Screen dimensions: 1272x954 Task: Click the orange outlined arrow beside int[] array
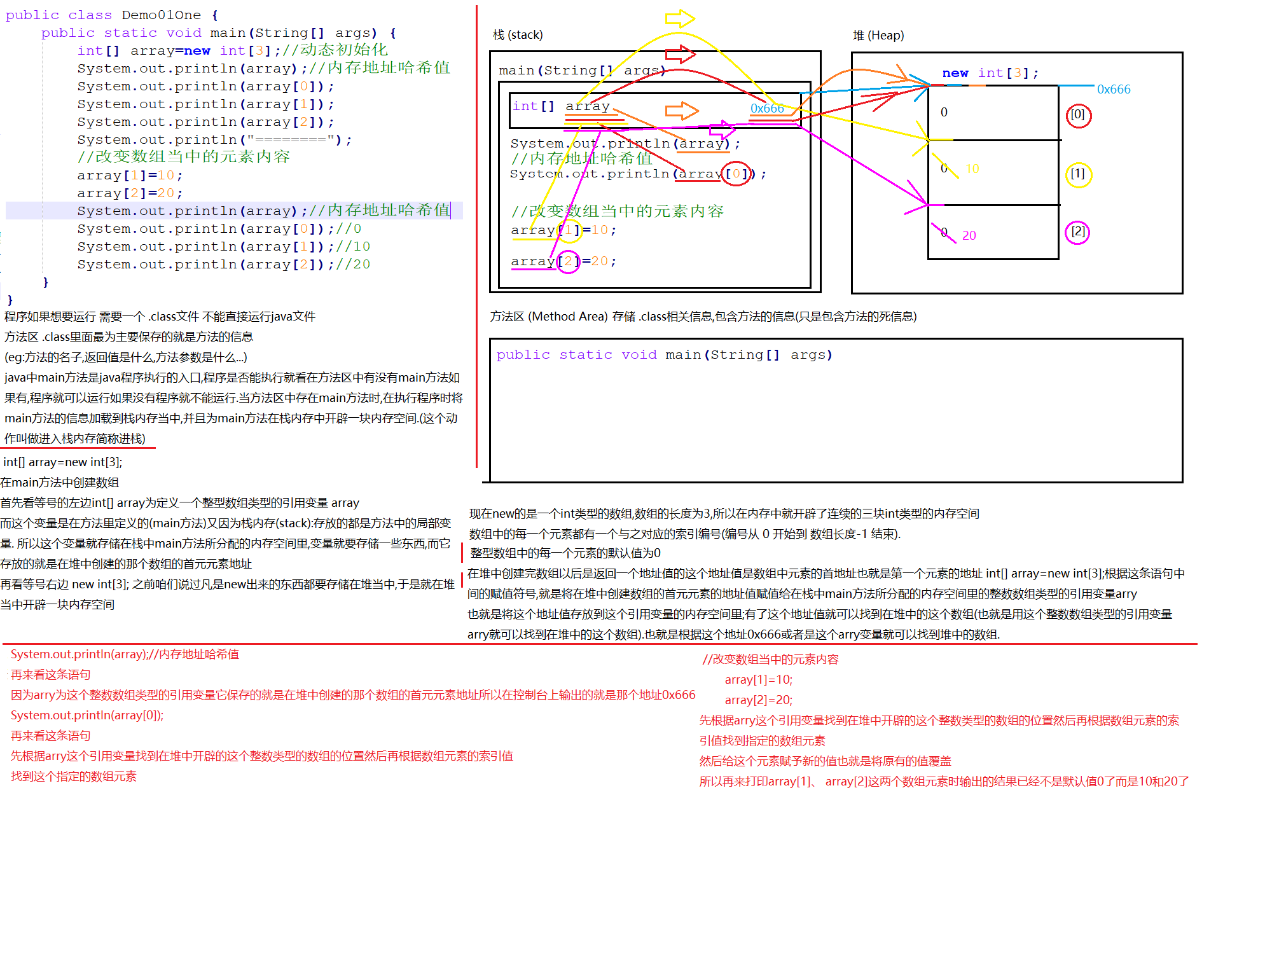[682, 111]
